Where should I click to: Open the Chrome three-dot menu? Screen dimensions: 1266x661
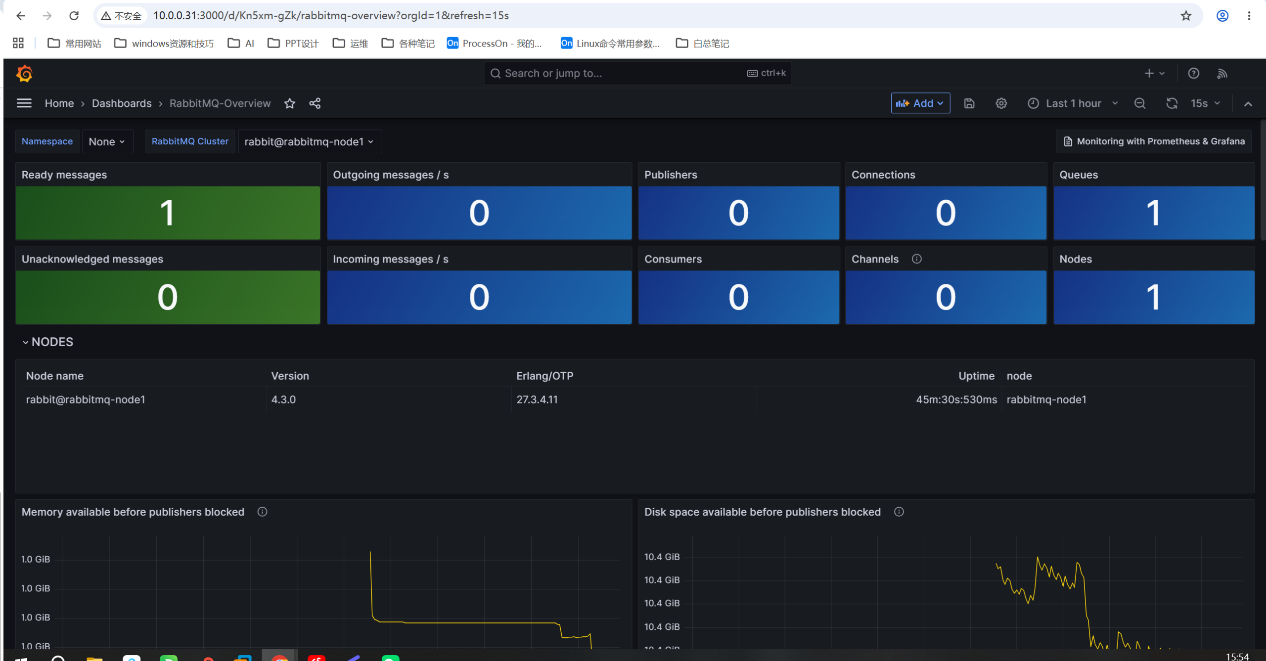[x=1249, y=16]
